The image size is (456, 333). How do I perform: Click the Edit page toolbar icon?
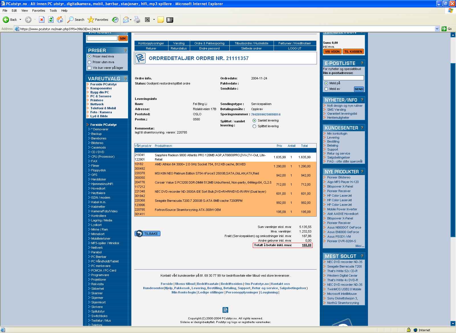(147, 20)
